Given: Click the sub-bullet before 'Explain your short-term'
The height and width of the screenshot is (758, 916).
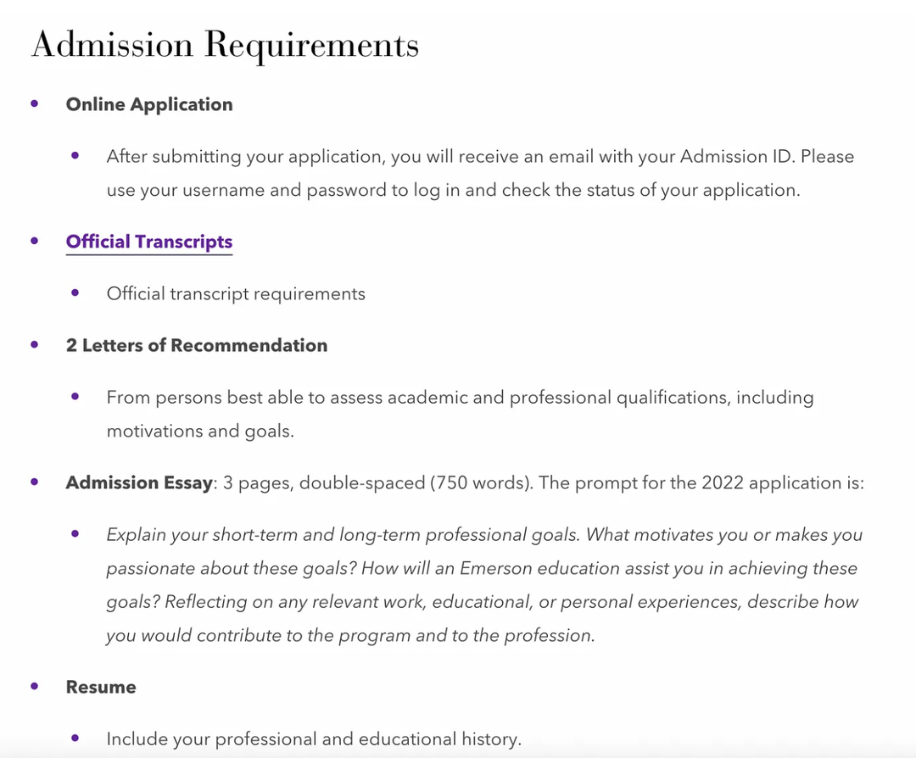Looking at the screenshot, I should coord(75,534).
